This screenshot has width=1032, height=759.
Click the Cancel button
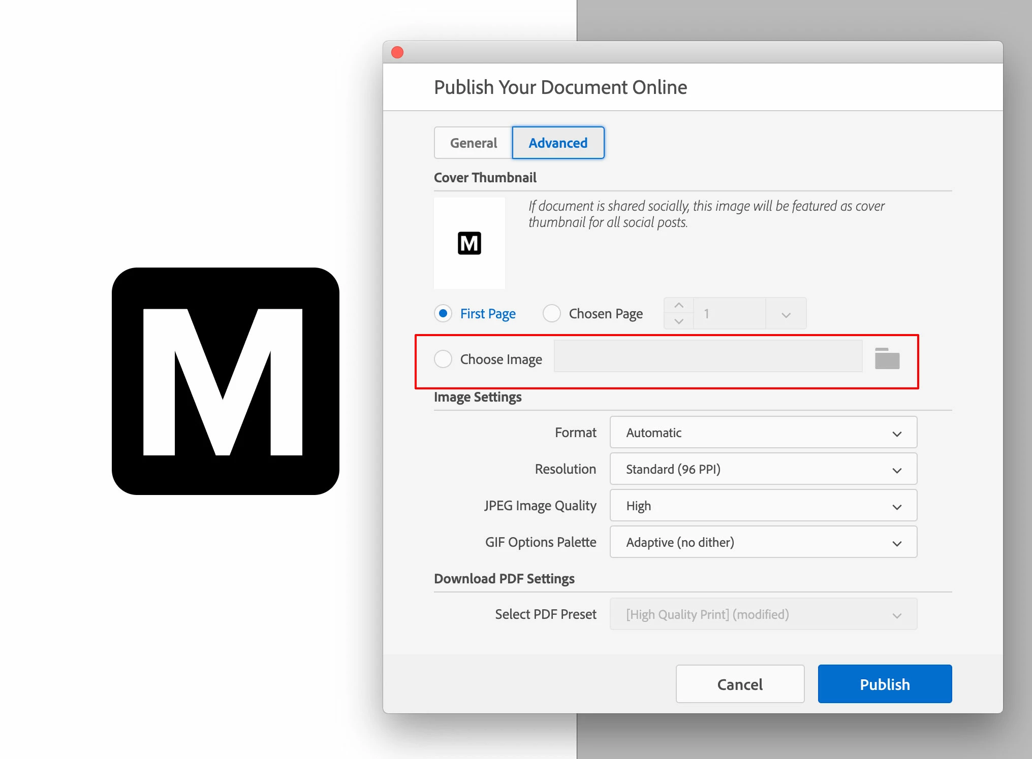(740, 684)
